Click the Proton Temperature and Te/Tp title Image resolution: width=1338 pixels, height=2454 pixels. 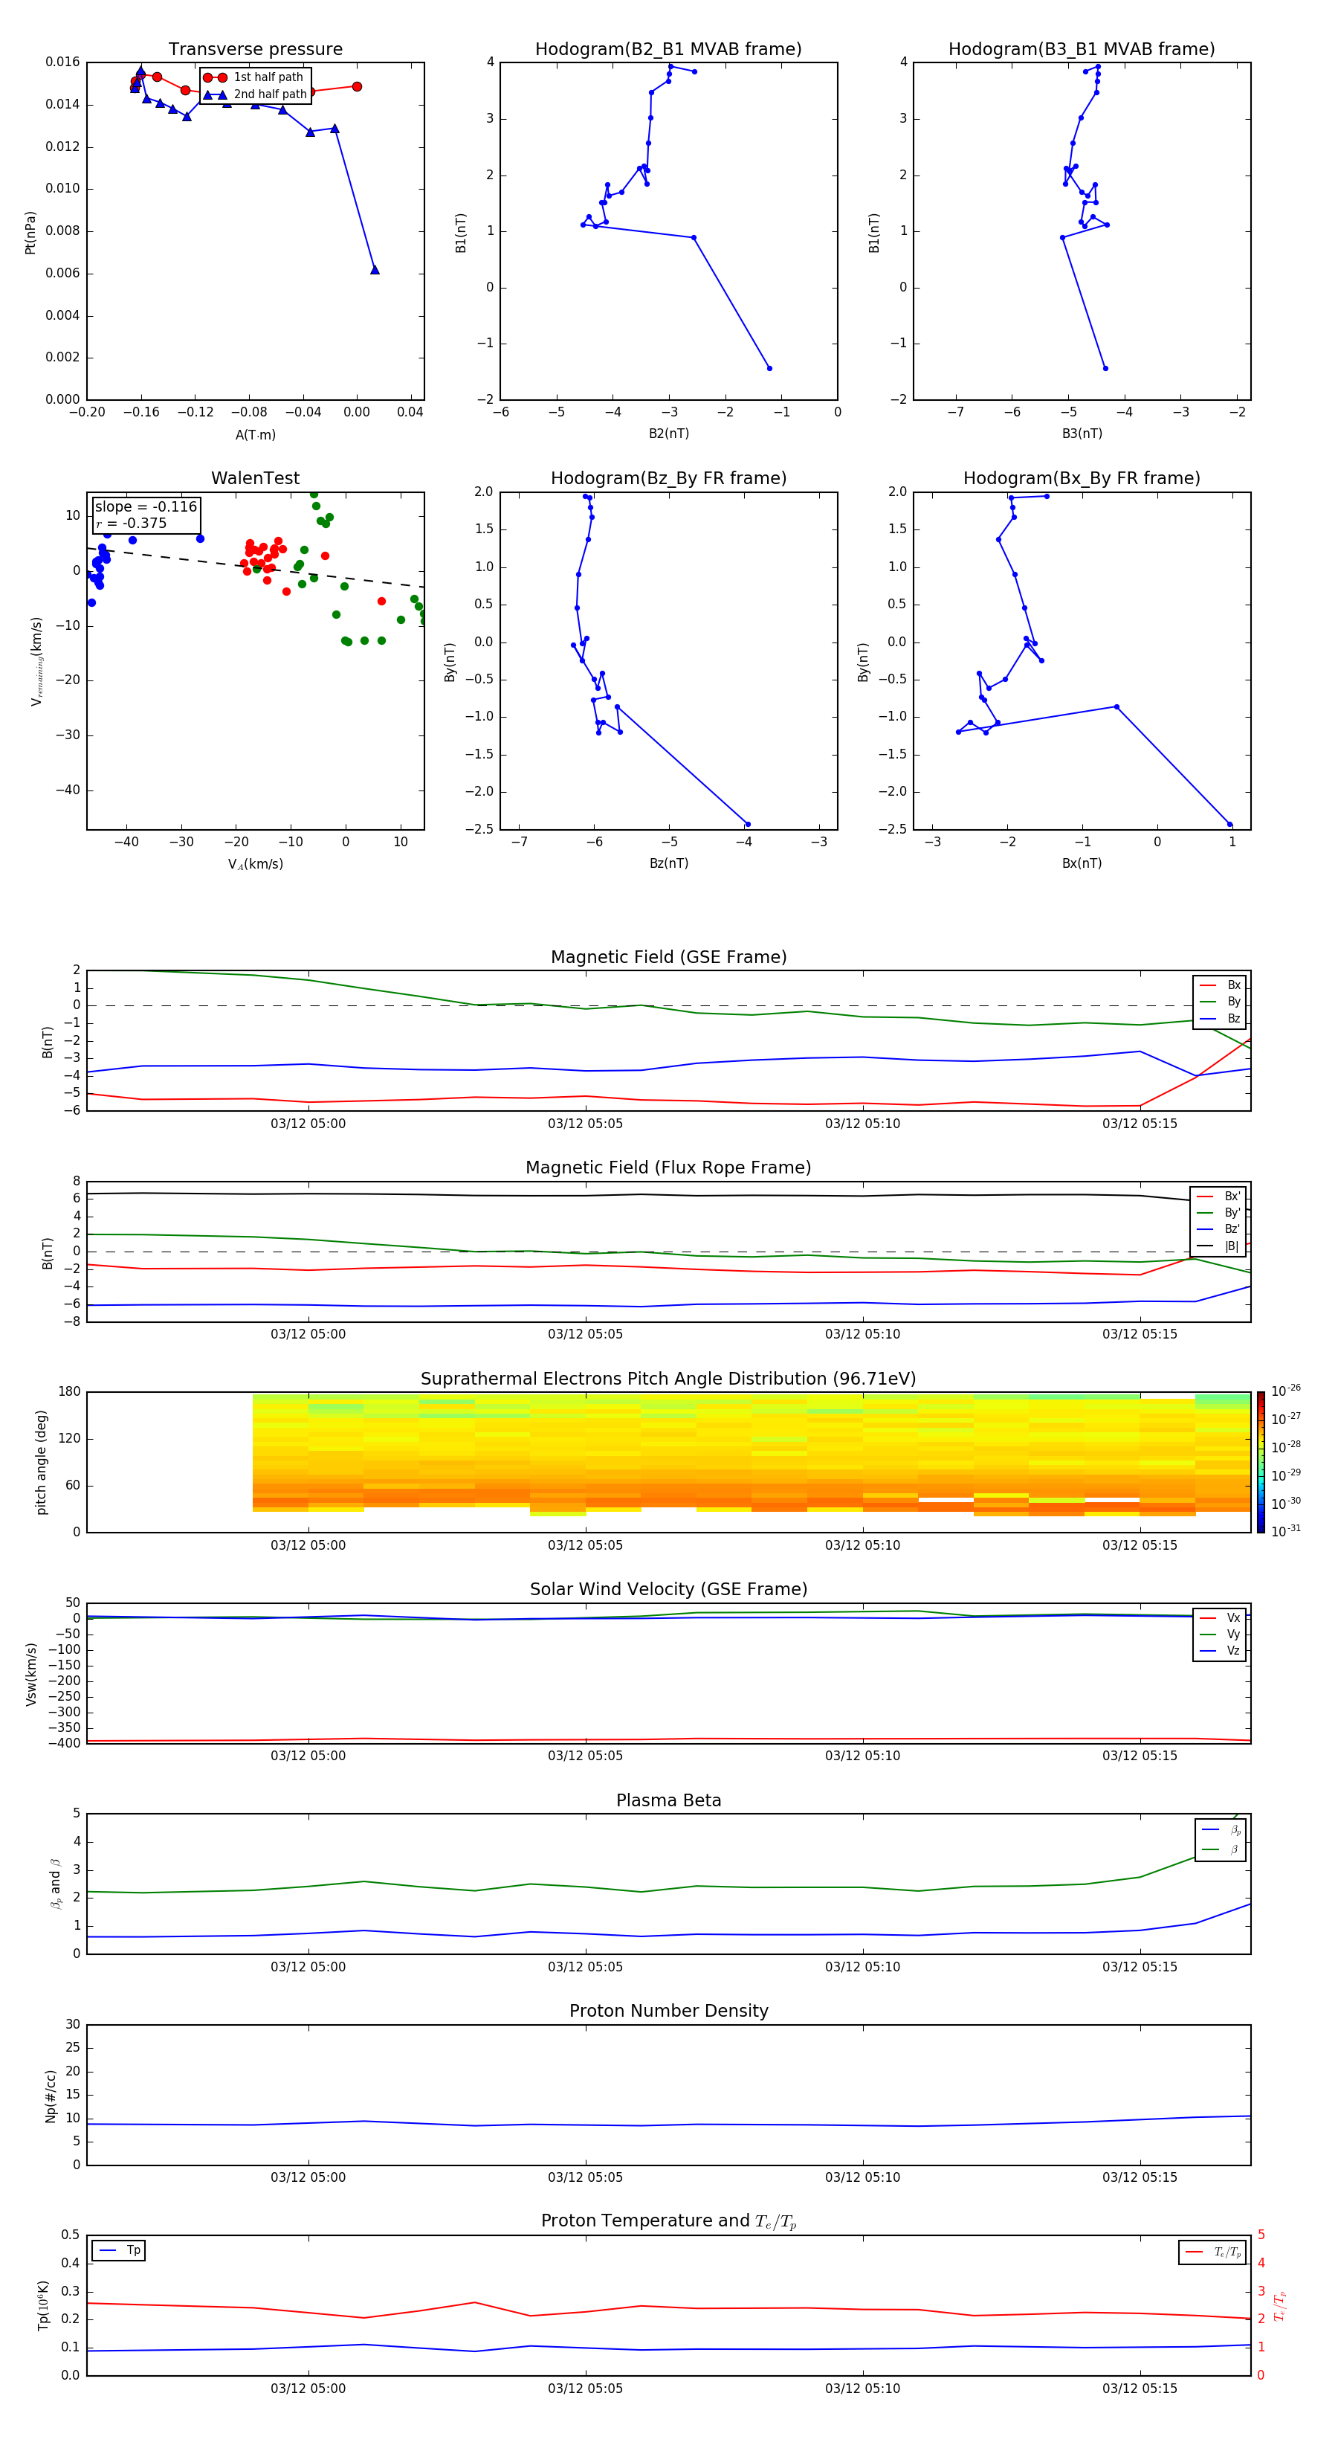[668, 2221]
